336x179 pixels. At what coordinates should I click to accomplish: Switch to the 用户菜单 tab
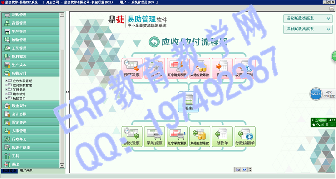tap(26, 170)
